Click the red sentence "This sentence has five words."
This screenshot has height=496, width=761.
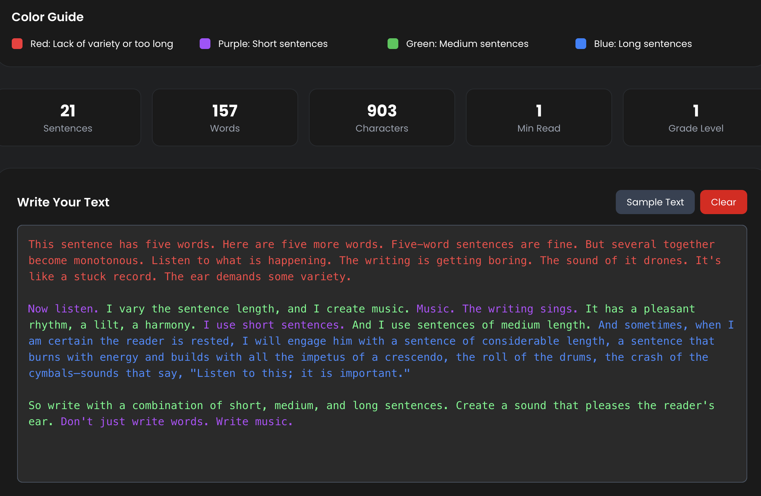coord(121,244)
